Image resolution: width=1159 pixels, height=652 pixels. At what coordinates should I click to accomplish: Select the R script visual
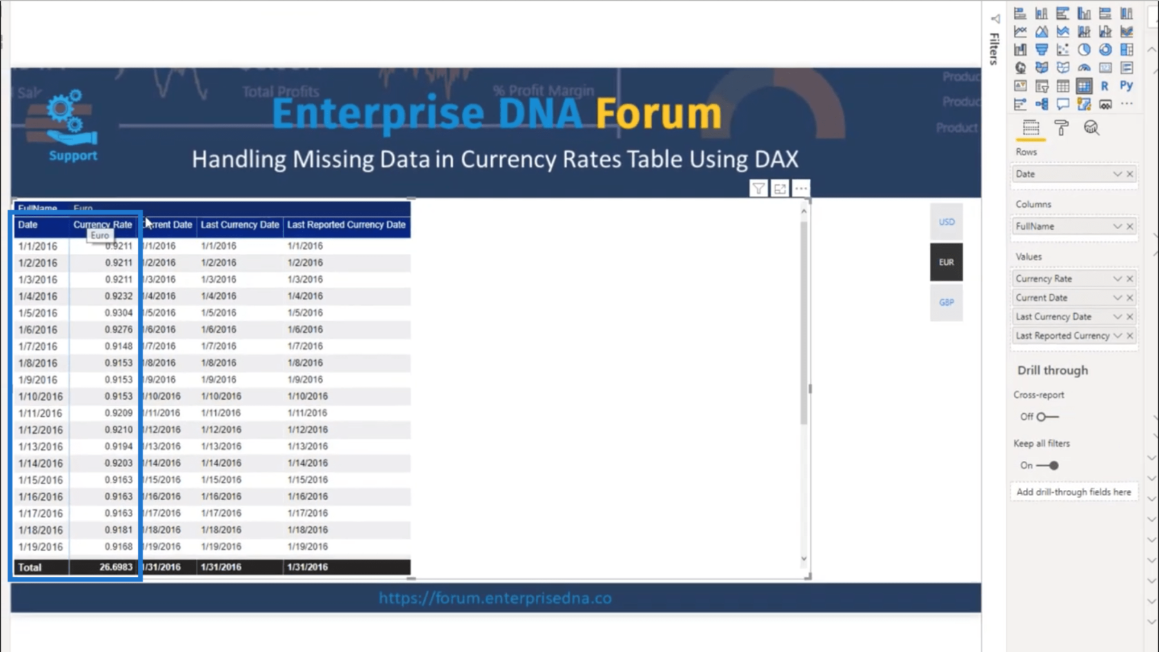pos(1105,86)
